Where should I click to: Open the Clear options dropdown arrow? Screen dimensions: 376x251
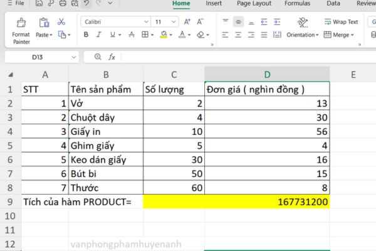click(207, 35)
